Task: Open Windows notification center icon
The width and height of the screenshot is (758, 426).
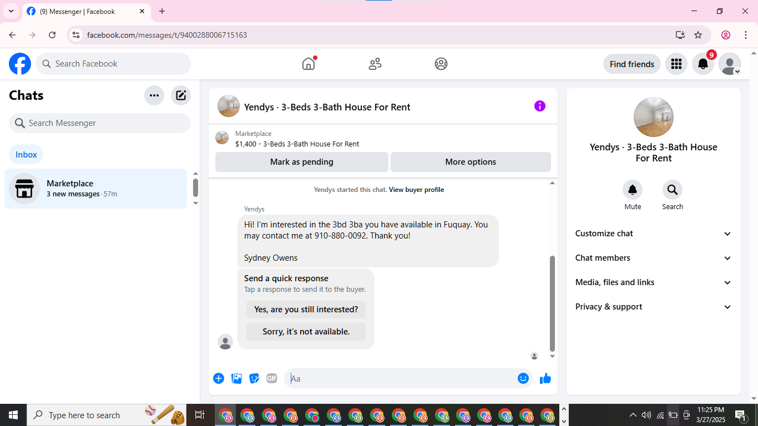Action: tap(741, 415)
